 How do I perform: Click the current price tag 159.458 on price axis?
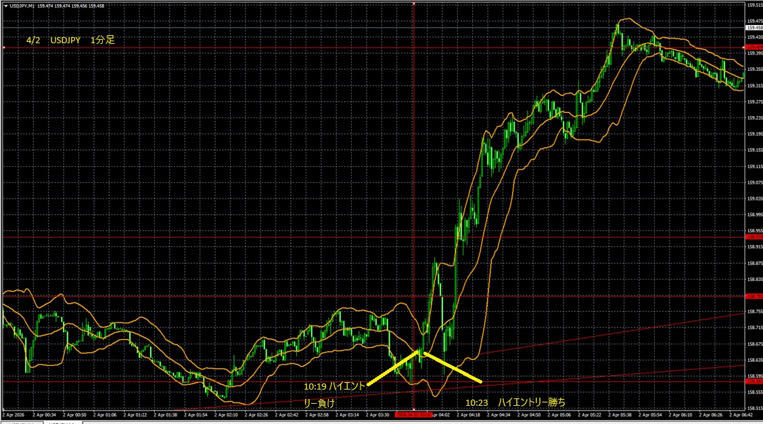pos(753,28)
